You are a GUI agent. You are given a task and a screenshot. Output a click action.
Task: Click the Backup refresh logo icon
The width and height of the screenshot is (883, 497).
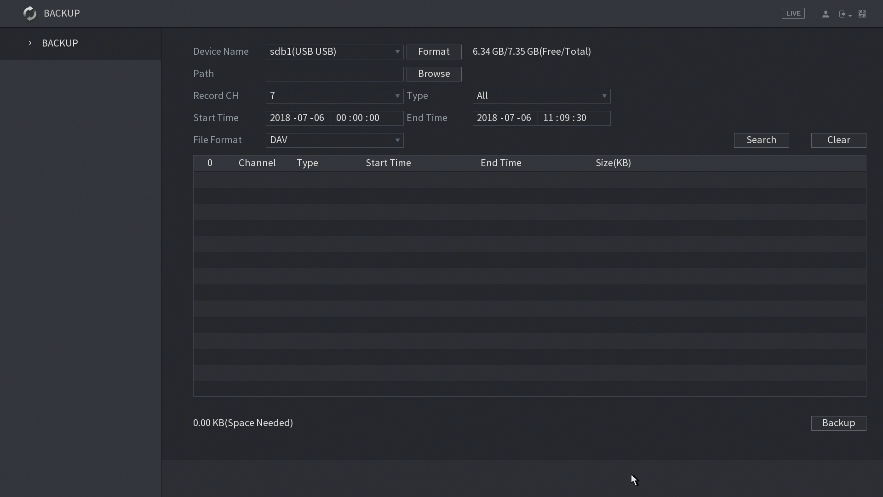[30, 13]
